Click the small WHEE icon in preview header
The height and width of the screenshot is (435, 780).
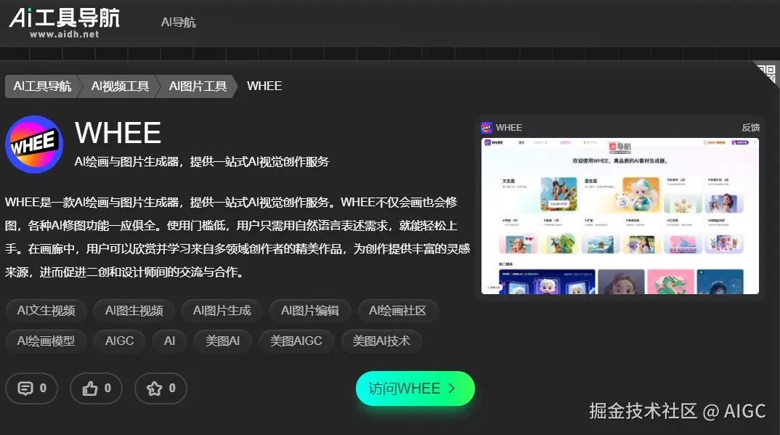(487, 128)
